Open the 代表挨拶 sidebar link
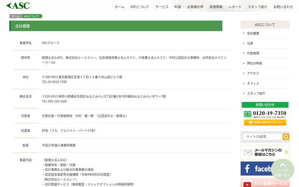The width and height of the screenshot is (299, 187). (253, 53)
